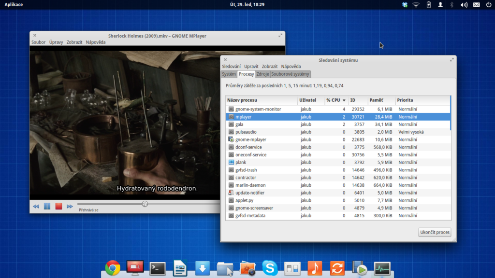
Task: Switch to the Souborové systémy tab
Action: 290,74
